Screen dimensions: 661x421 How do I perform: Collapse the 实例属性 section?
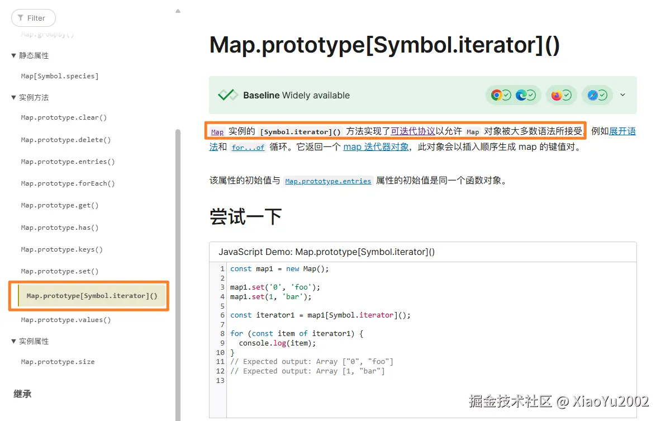[13, 341]
